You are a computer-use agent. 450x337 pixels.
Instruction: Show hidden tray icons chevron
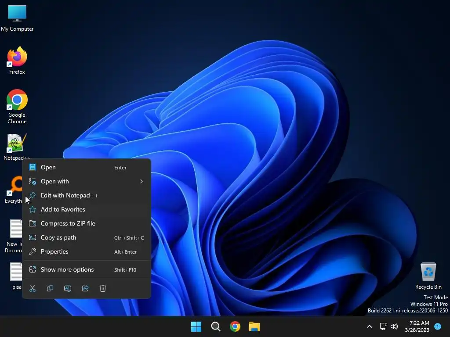[370, 326]
